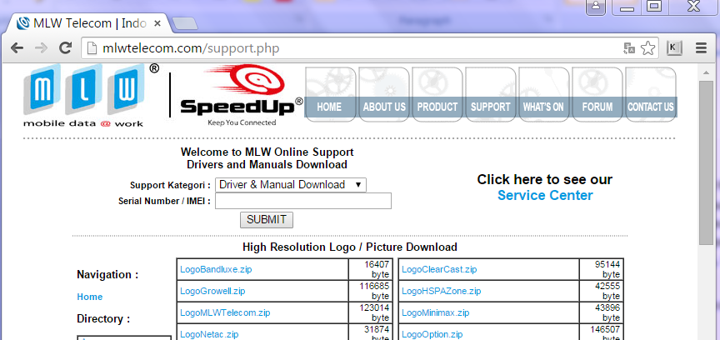The image size is (720, 340).
Task: Click the Home navigation link
Action: tap(89, 297)
